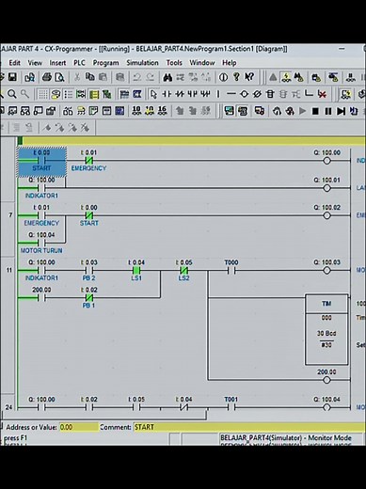The height and width of the screenshot is (489, 366).
Task: Click rung number 11 in margin
Action: 9,270
